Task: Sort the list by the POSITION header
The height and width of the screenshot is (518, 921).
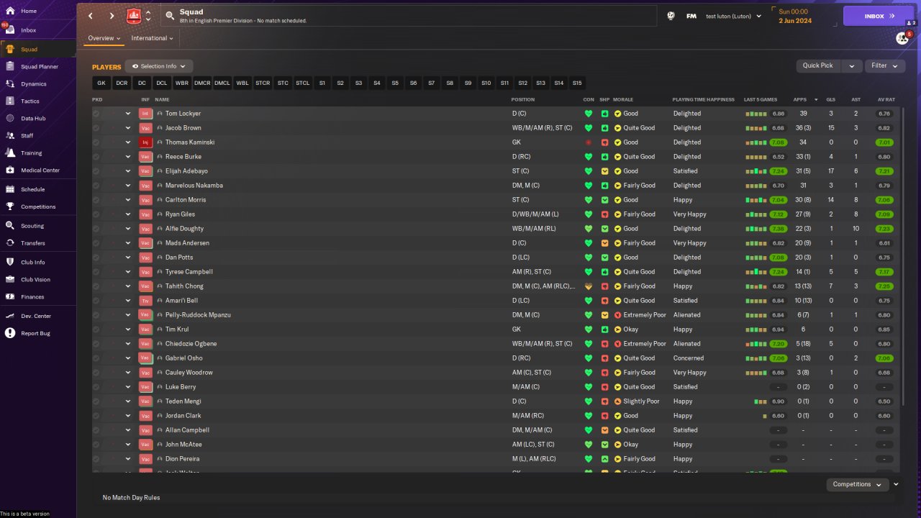Action: click(x=523, y=99)
